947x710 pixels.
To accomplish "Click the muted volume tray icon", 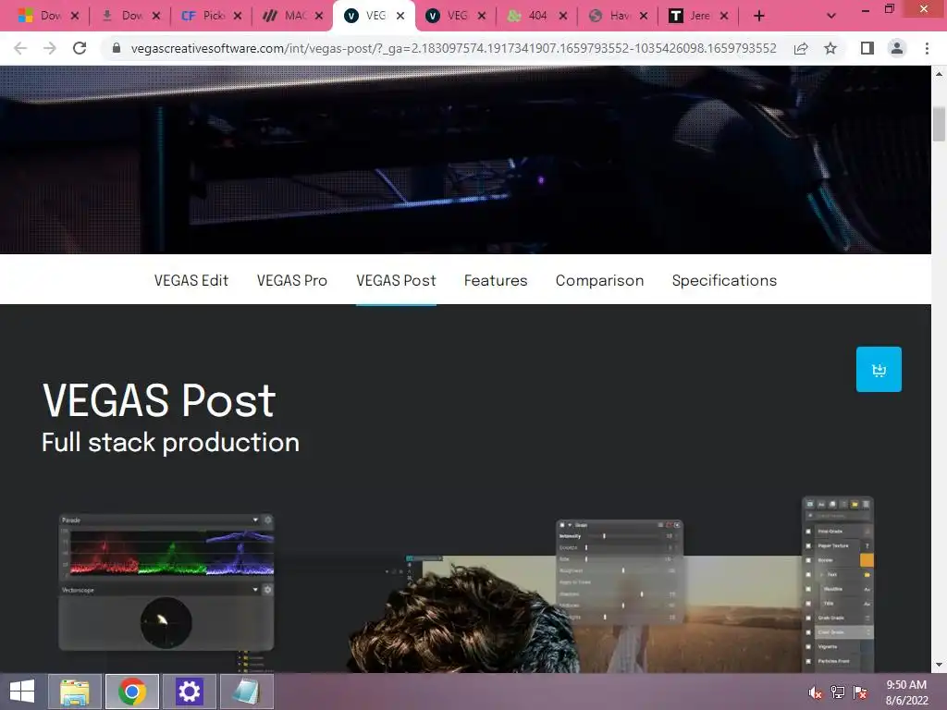I will 816,693.
